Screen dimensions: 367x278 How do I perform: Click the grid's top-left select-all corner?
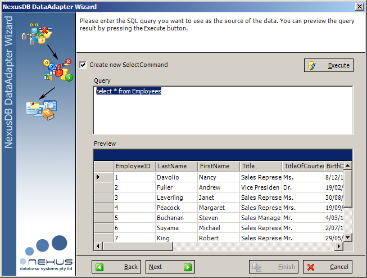click(x=103, y=167)
